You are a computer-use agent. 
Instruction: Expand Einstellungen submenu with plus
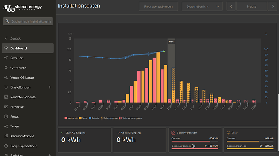[x=50, y=87]
